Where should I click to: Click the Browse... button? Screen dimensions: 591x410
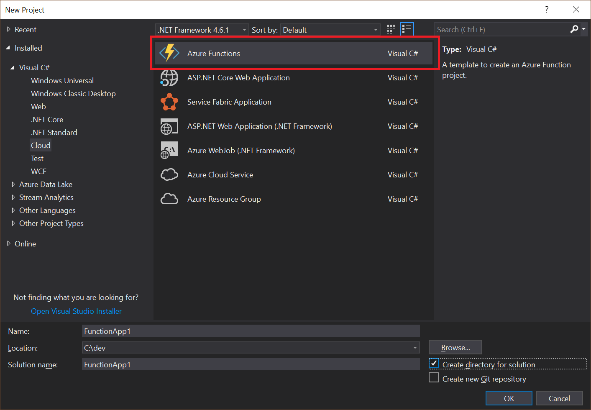[x=455, y=347]
